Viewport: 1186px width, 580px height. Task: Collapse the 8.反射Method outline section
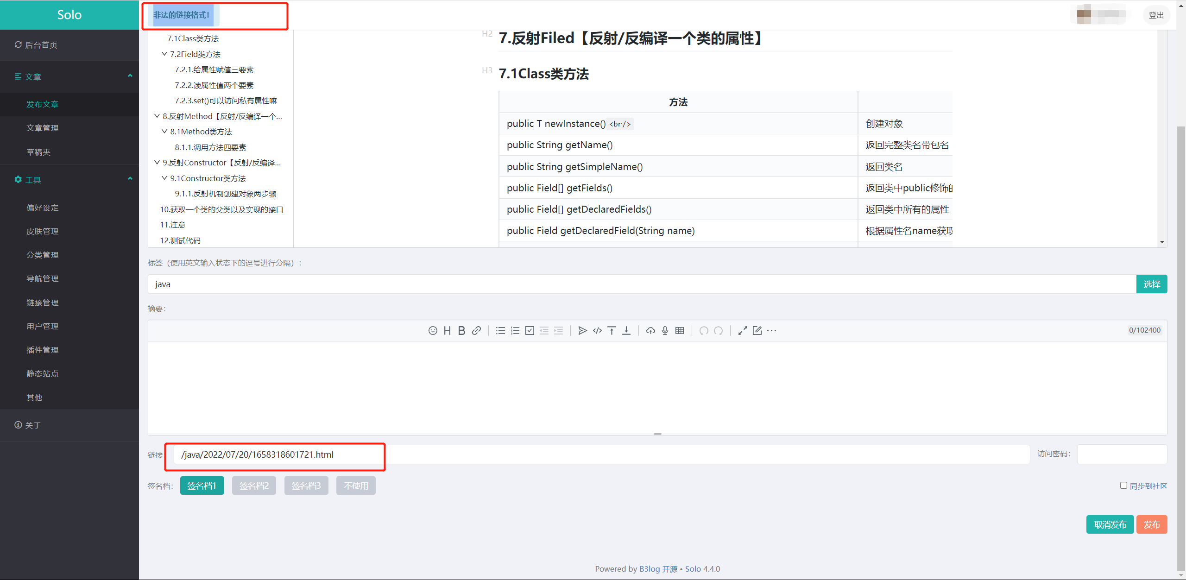(x=157, y=116)
